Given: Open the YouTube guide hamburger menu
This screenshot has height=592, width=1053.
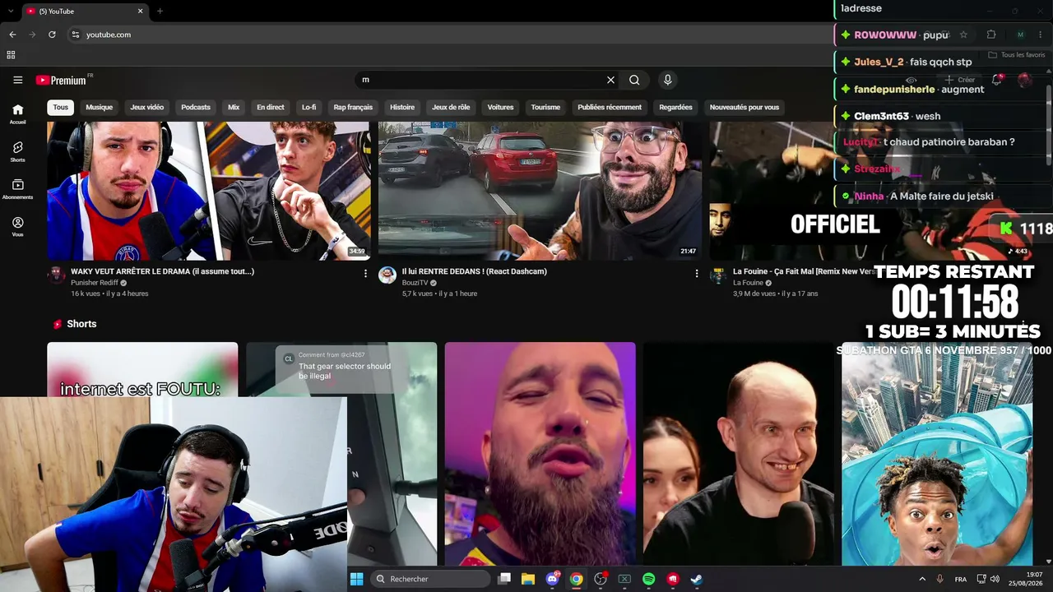Looking at the screenshot, I should point(17,80).
